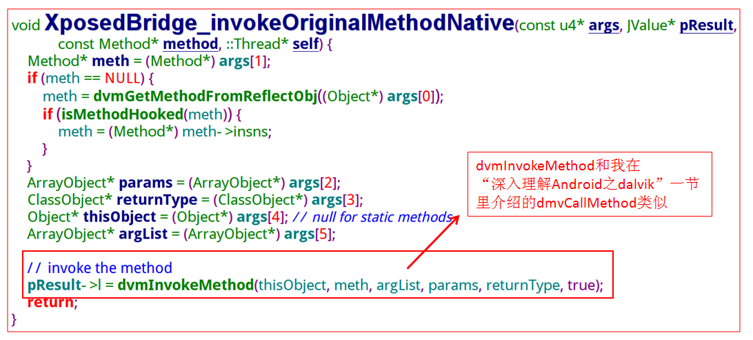
Task: Click the underlined self parameter
Action: click(x=305, y=44)
